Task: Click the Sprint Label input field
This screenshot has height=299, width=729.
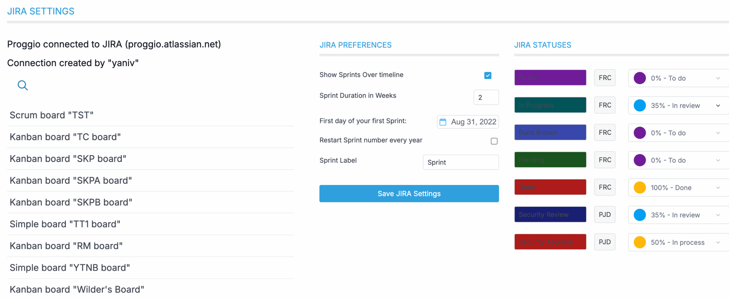Action: 461,162
